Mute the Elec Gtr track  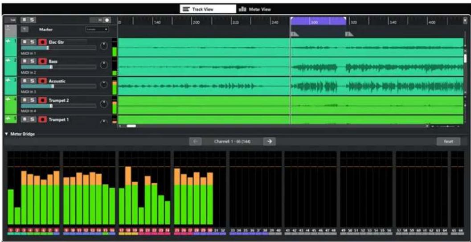coord(25,42)
